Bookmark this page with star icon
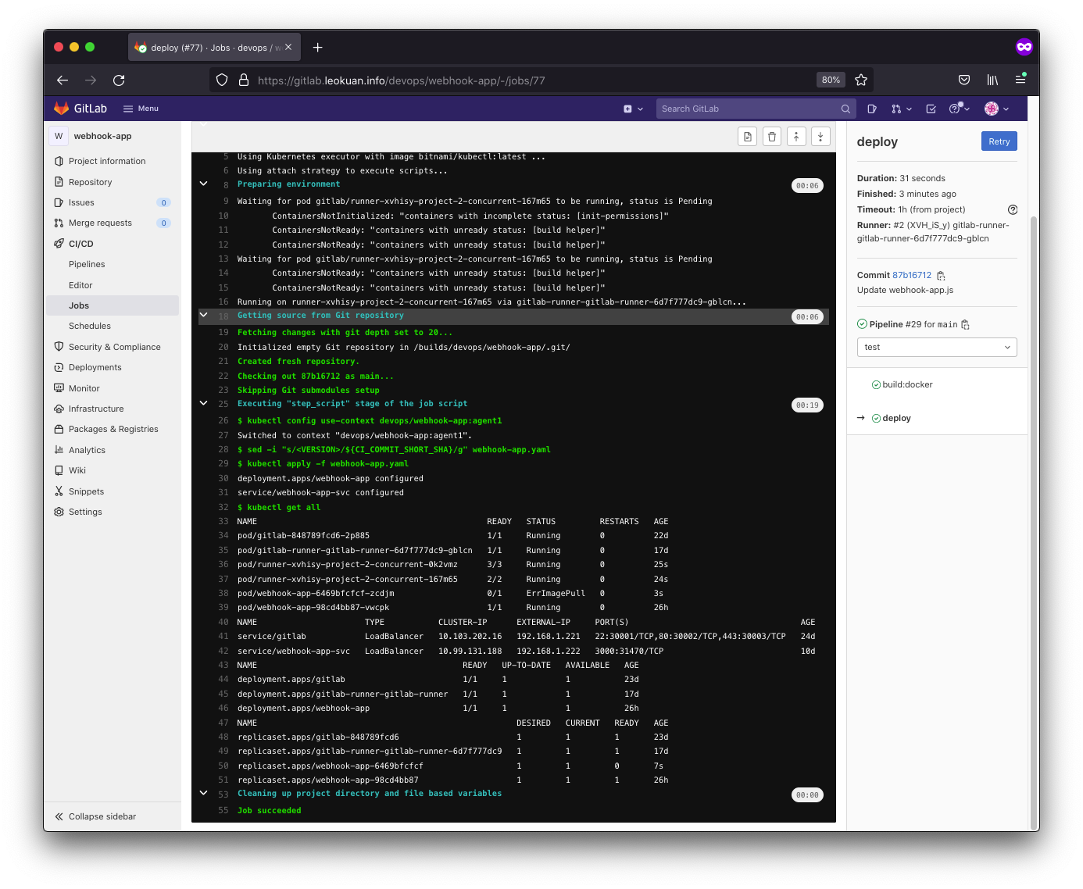This screenshot has height=889, width=1083. pos(861,80)
